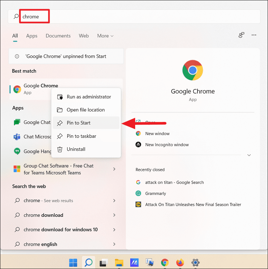The width and height of the screenshot is (268, 269).
Task: Click the Search icon on the taskbar
Action: coord(89,262)
